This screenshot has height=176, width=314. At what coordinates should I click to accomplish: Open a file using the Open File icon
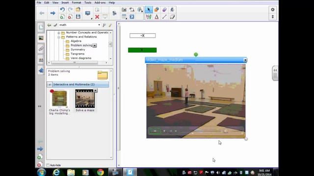(78, 10)
